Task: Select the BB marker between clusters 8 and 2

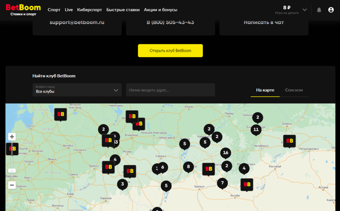Action: coord(209,169)
